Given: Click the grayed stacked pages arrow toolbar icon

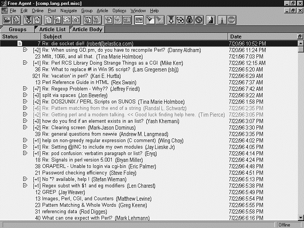Looking at the screenshot, I should [118, 20].
